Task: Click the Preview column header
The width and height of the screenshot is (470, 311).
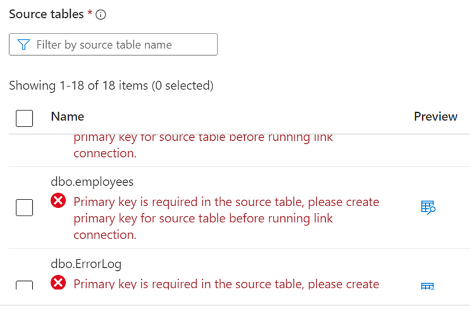Action: (x=435, y=116)
